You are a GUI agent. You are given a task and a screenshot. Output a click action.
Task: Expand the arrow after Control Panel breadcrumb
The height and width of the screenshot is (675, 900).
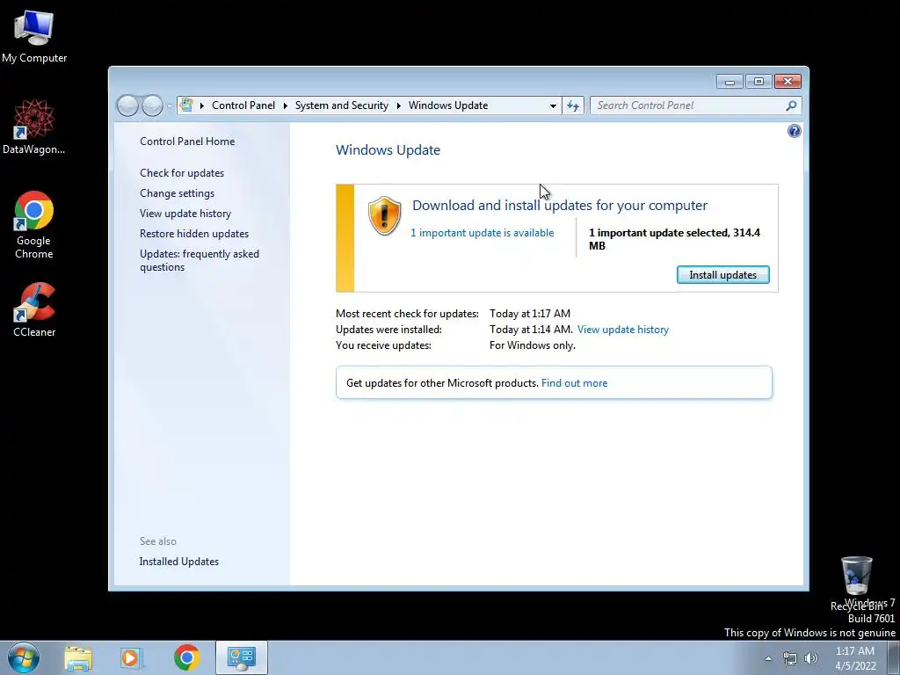click(x=286, y=105)
